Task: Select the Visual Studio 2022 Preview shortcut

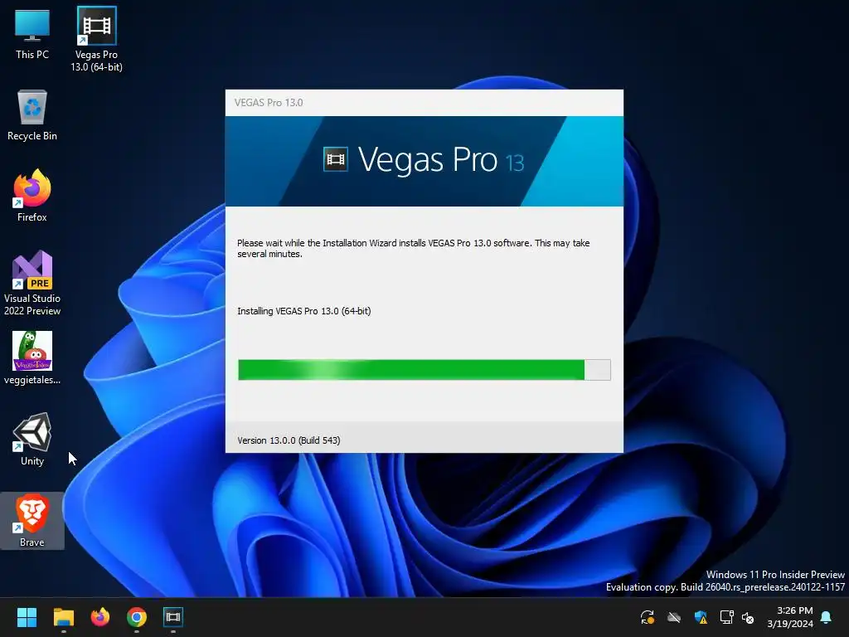Action: click(32, 284)
